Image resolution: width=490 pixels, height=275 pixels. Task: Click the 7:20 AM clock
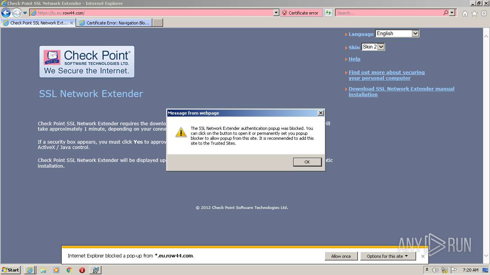[x=470, y=270]
